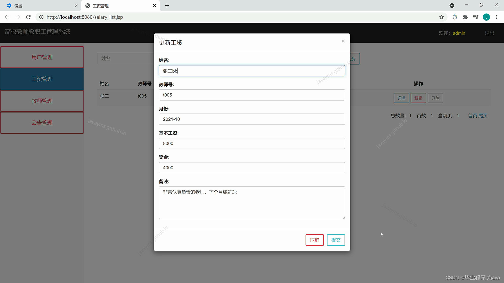The height and width of the screenshot is (283, 504).
Task: Focus the 基本工资 field with 8000
Action: tap(252, 143)
